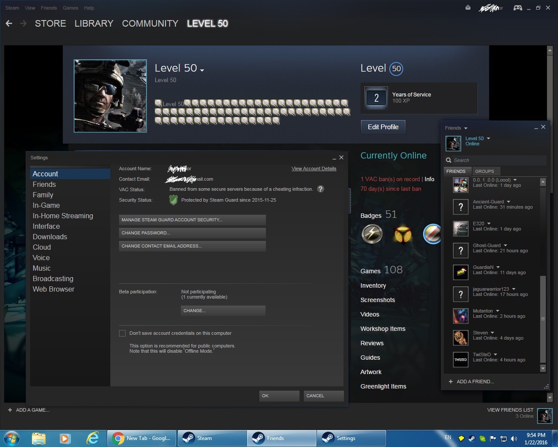Click the Add a Game plus icon

click(10, 410)
